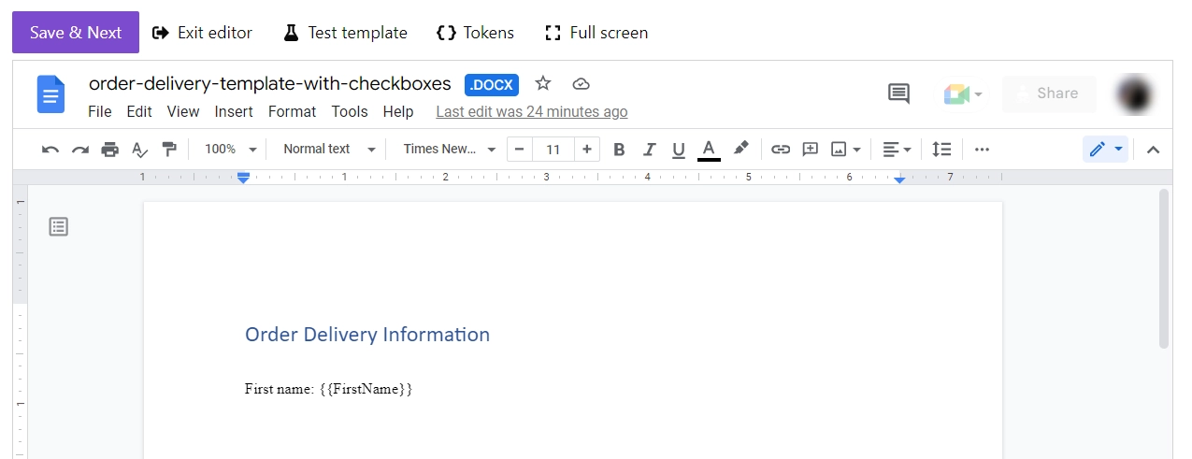Hide the menus with the chevron up
The height and width of the screenshot is (459, 1192).
(1153, 150)
